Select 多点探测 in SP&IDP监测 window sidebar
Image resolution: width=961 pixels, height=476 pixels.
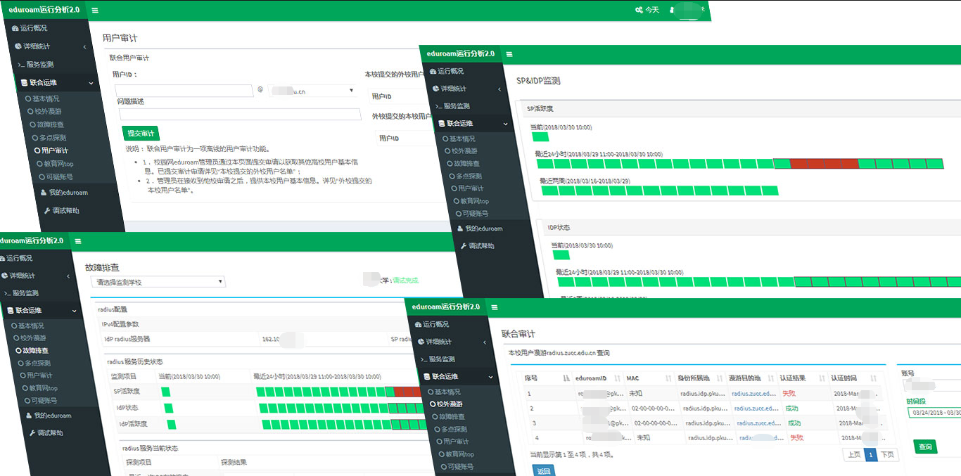[464, 176]
